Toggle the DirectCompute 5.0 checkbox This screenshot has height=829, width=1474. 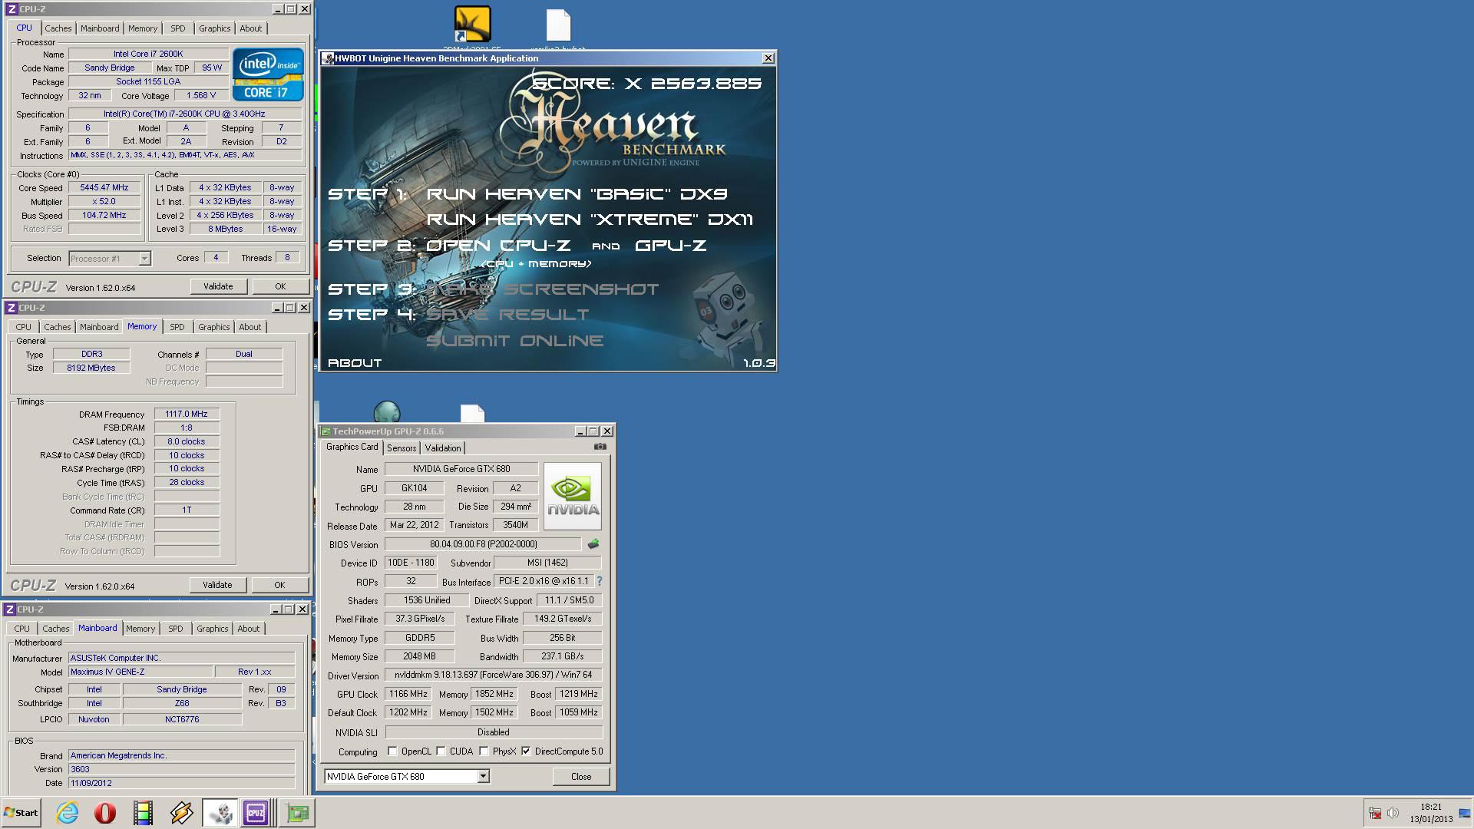tap(526, 751)
